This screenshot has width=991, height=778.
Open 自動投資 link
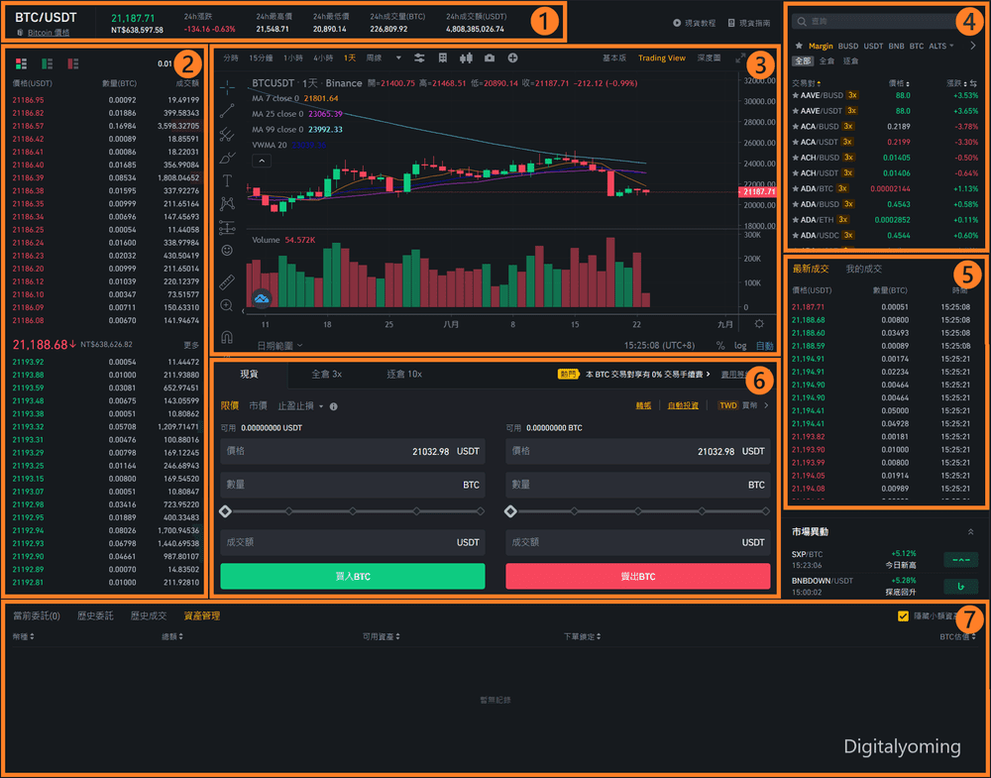point(683,405)
